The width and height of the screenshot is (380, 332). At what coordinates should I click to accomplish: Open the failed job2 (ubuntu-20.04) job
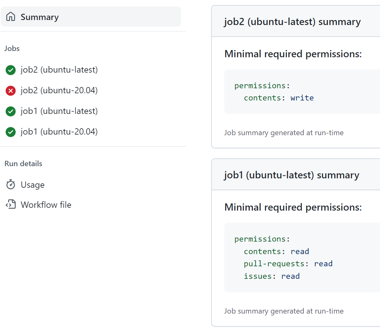[x=59, y=90]
